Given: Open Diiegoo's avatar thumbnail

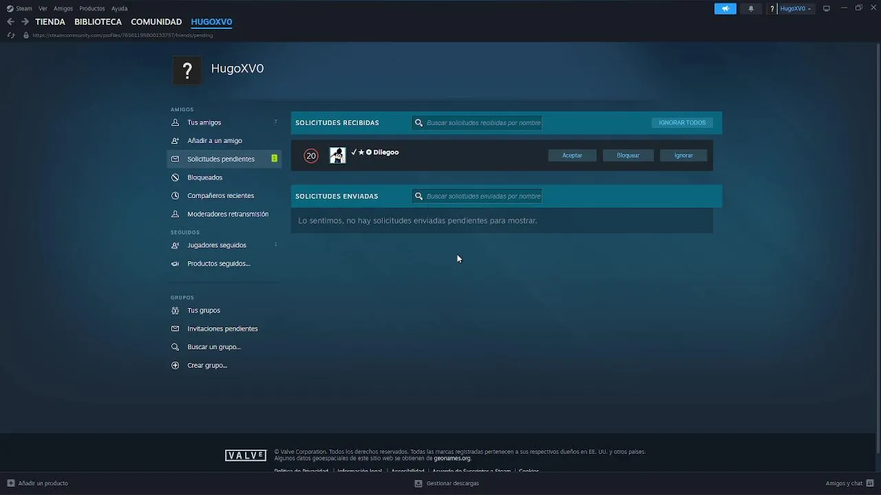Looking at the screenshot, I should 337,155.
